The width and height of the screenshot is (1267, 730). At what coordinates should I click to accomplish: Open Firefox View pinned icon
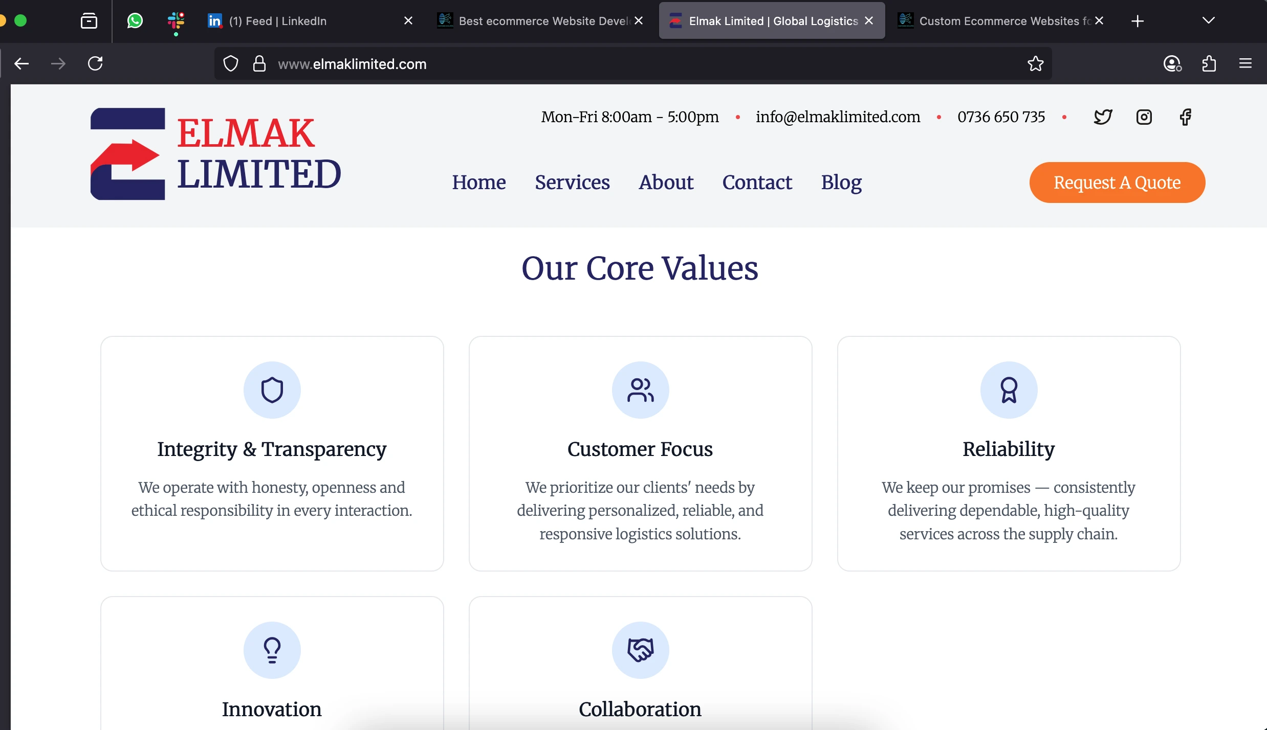(x=89, y=21)
